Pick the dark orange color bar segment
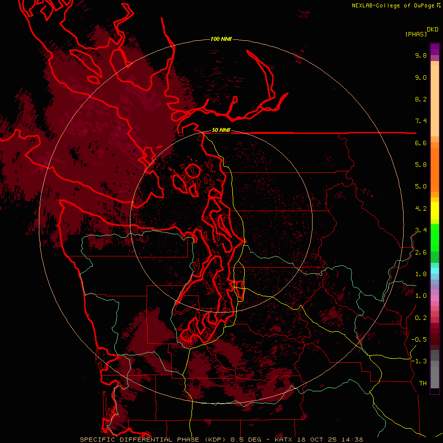 tap(435, 169)
